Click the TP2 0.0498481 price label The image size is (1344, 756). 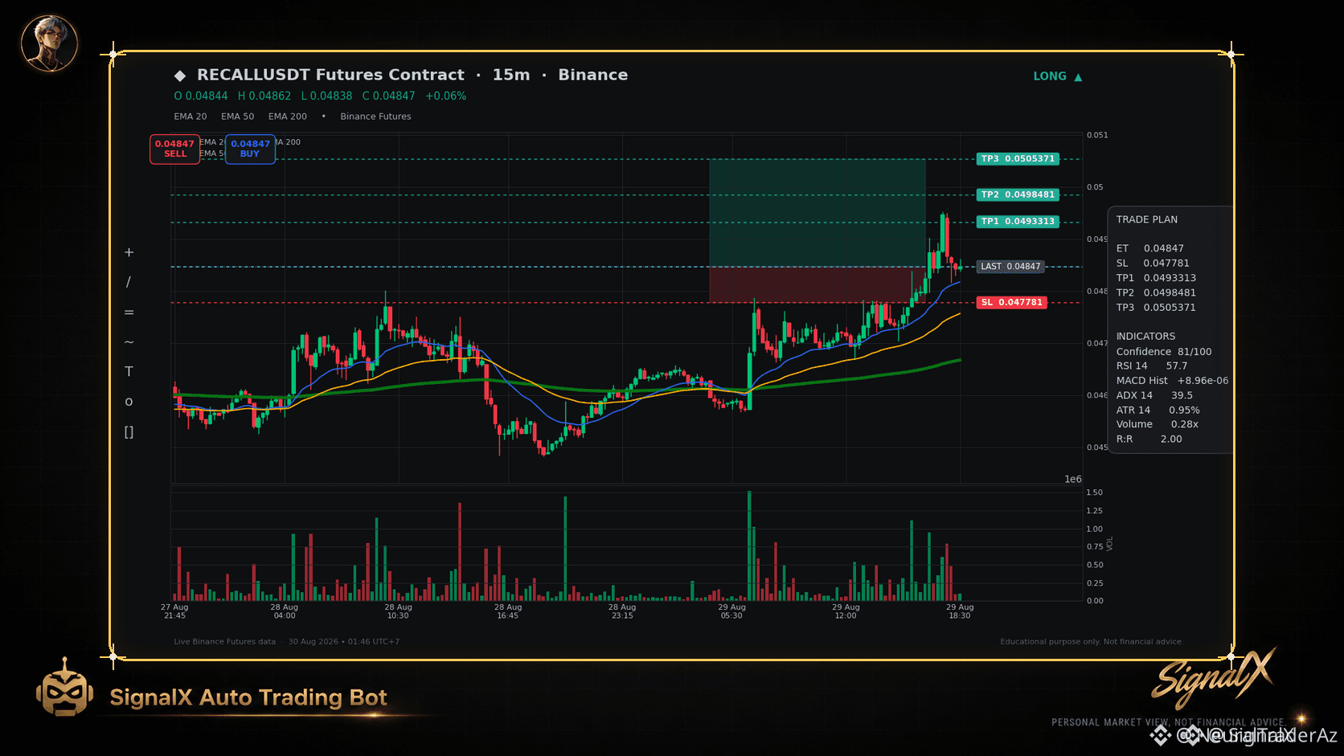click(1018, 194)
